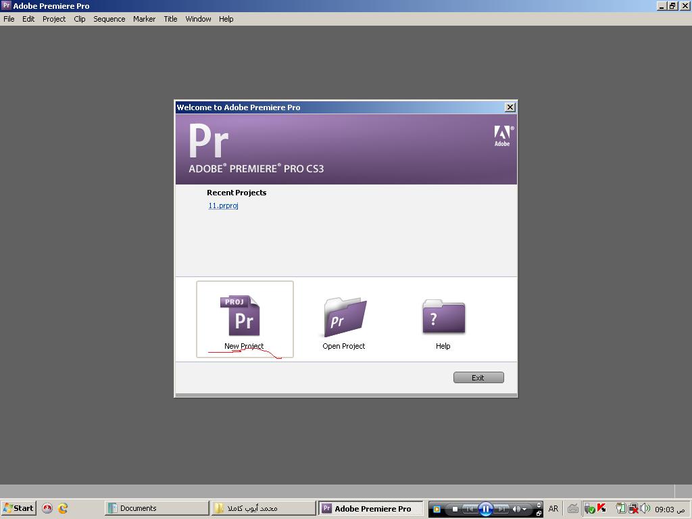Click the 09:03 system clock
Screen dimensions: 692x519
pyautogui.click(x=669, y=510)
